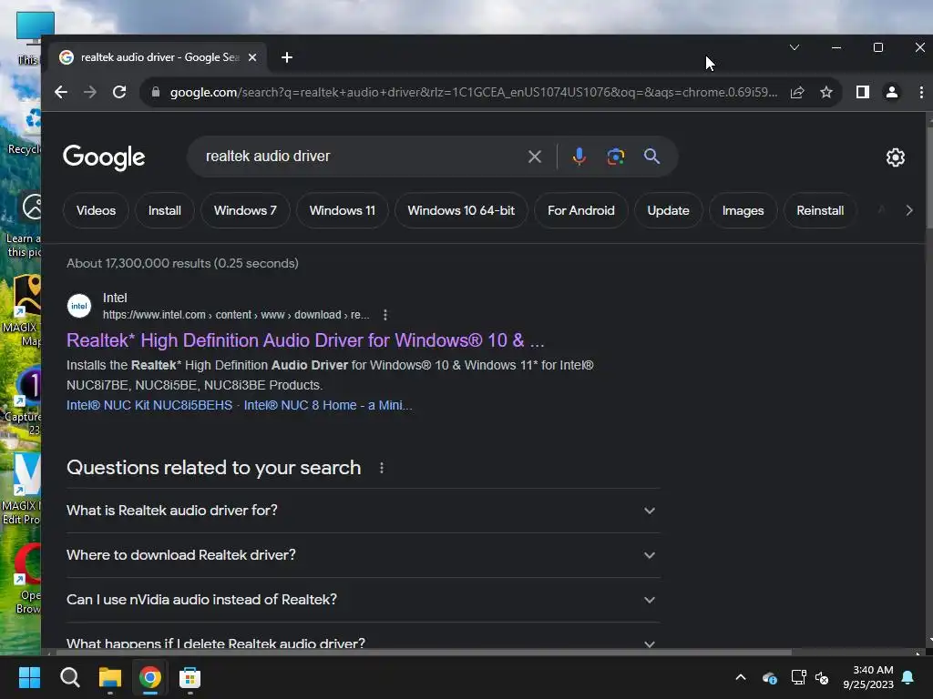This screenshot has width=933, height=699.
Task: Open File Explorer from taskbar
Action: pyautogui.click(x=110, y=677)
